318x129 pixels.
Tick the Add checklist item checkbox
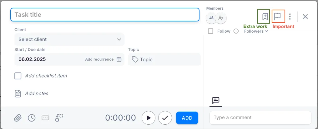[18, 76]
